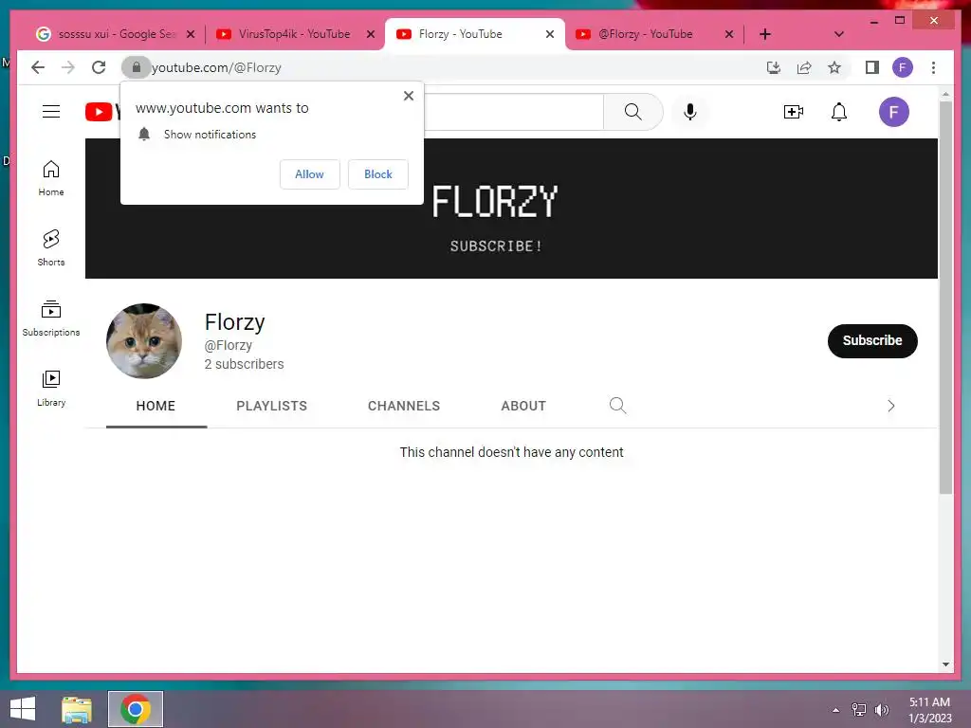Open Home in the YouTube sidebar
This screenshot has height=728, width=971.
(x=51, y=178)
